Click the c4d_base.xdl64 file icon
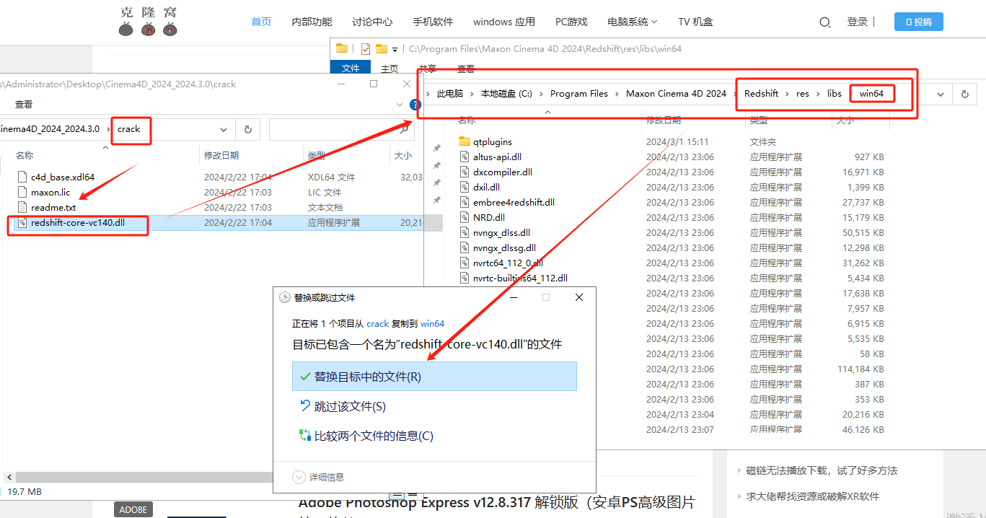Image resolution: width=986 pixels, height=518 pixels. coord(22,177)
